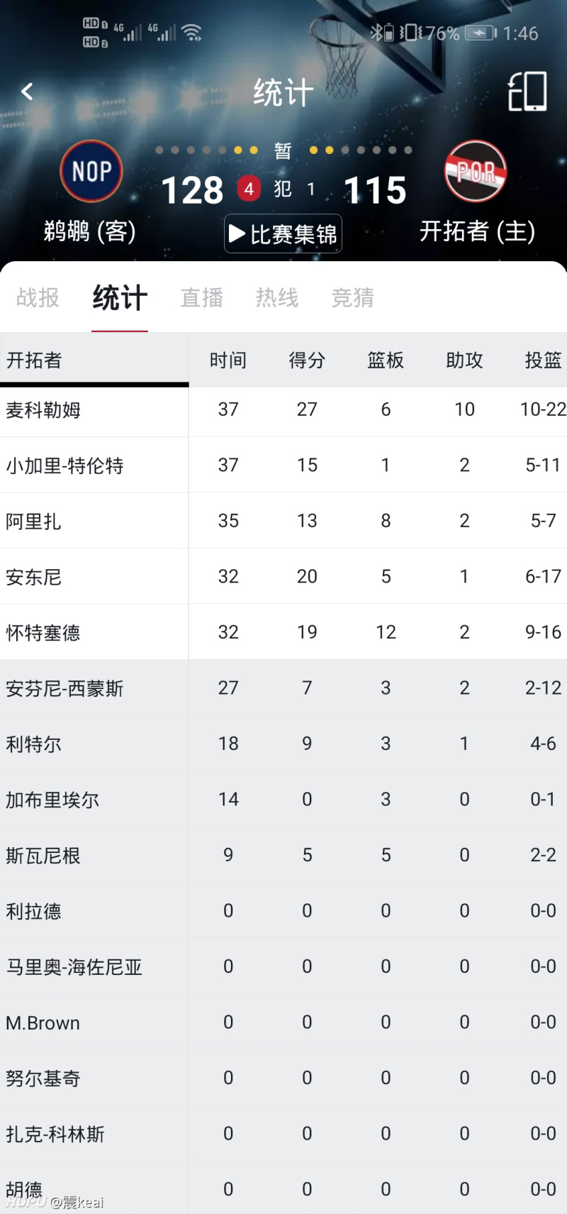
Task: Tap the back arrow icon
Action: [27, 92]
